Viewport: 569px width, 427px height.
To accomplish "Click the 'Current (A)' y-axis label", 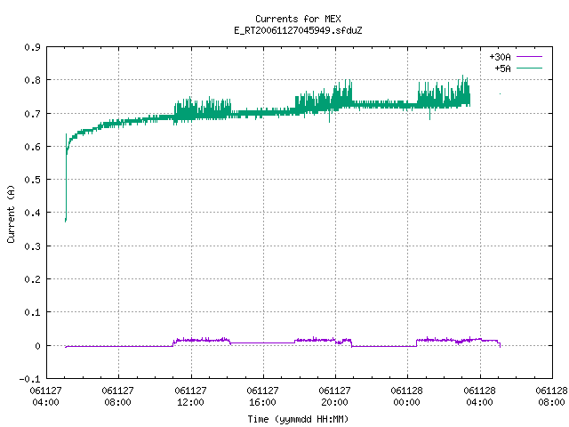I will (11, 213).
